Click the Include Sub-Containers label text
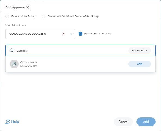Viewport: 161px width, 131px height. [98, 34]
